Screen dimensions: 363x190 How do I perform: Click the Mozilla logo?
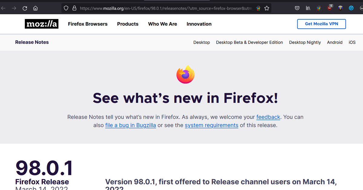click(x=41, y=24)
